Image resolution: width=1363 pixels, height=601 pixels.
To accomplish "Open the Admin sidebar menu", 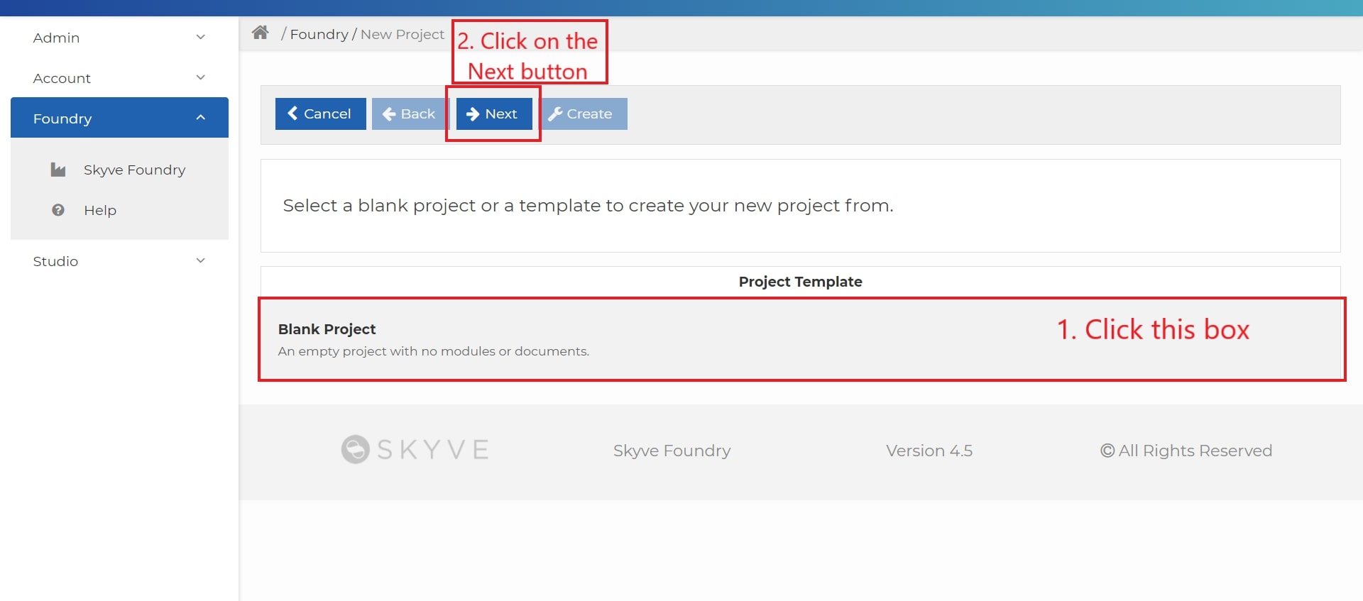I will pyautogui.click(x=119, y=38).
